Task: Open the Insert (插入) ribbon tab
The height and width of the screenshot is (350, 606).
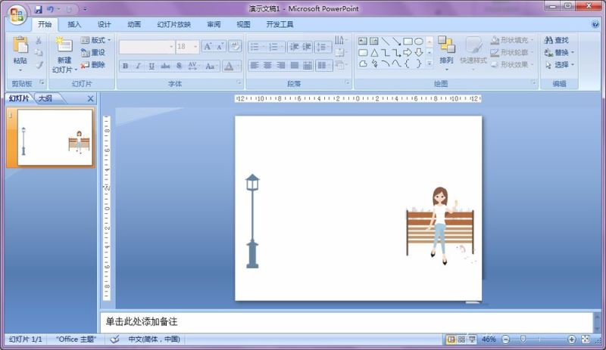Action: click(74, 24)
